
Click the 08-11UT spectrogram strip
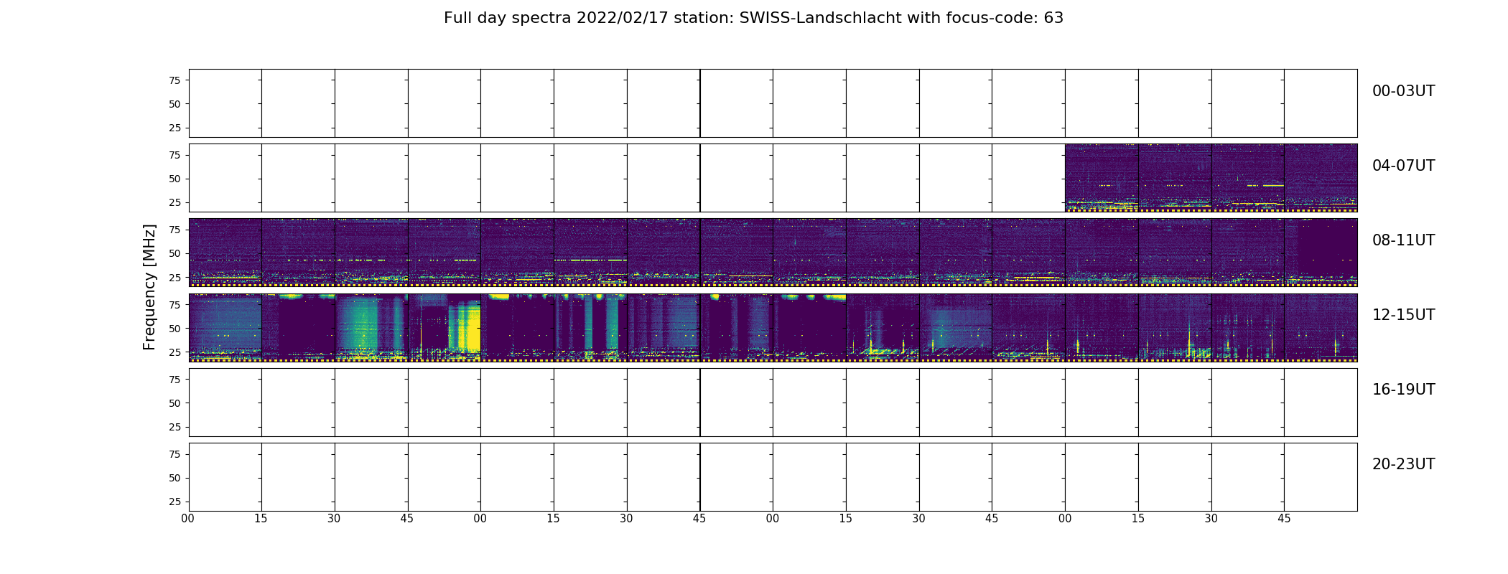[773, 253]
